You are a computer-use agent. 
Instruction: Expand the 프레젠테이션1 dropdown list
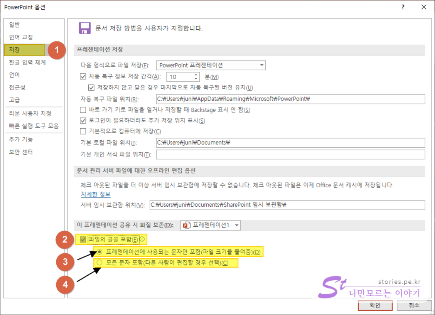[236, 225]
